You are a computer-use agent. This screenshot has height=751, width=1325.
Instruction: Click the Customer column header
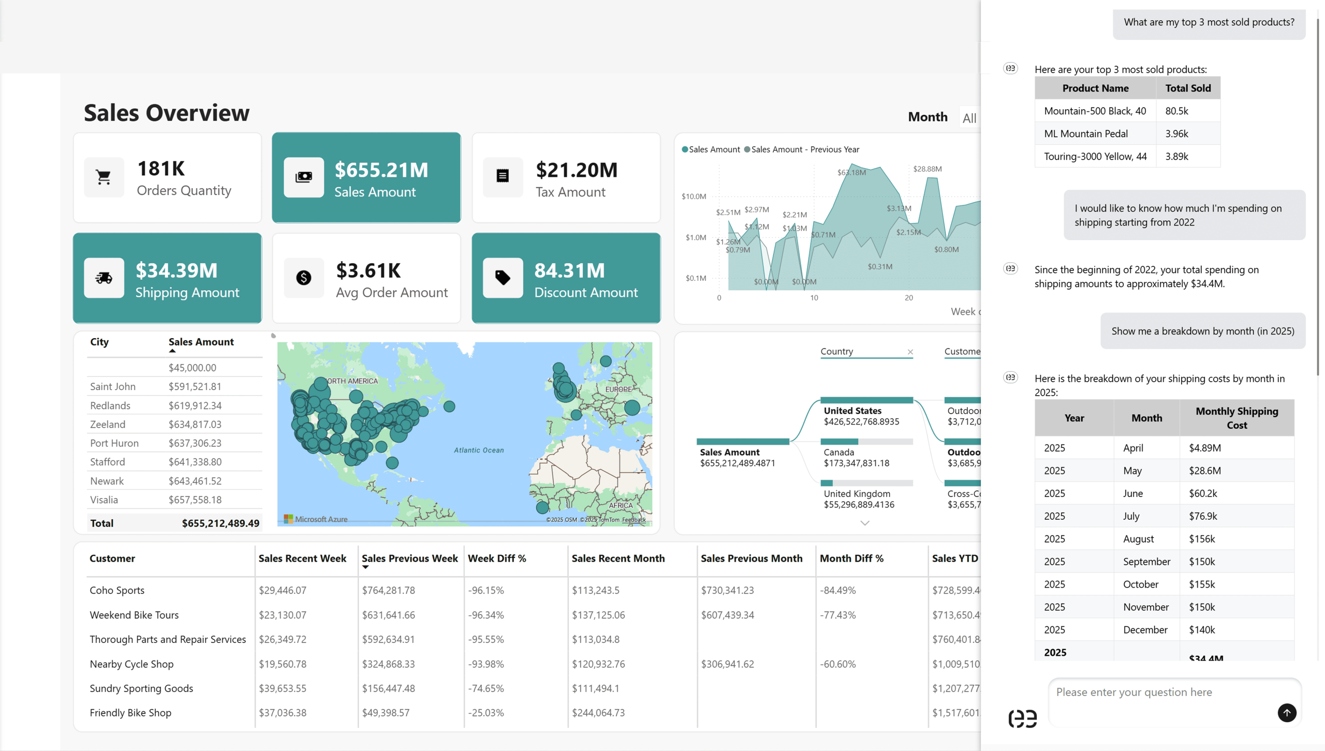(112, 559)
